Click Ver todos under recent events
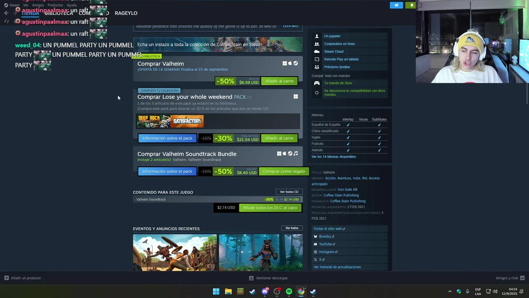The height and width of the screenshot is (298, 529). [x=292, y=228]
